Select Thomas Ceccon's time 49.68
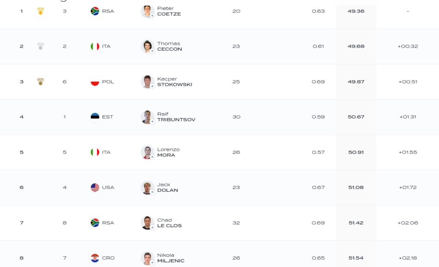 (x=356, y=46)
